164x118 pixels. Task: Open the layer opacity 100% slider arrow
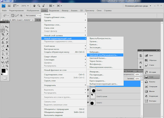[141, 74]
